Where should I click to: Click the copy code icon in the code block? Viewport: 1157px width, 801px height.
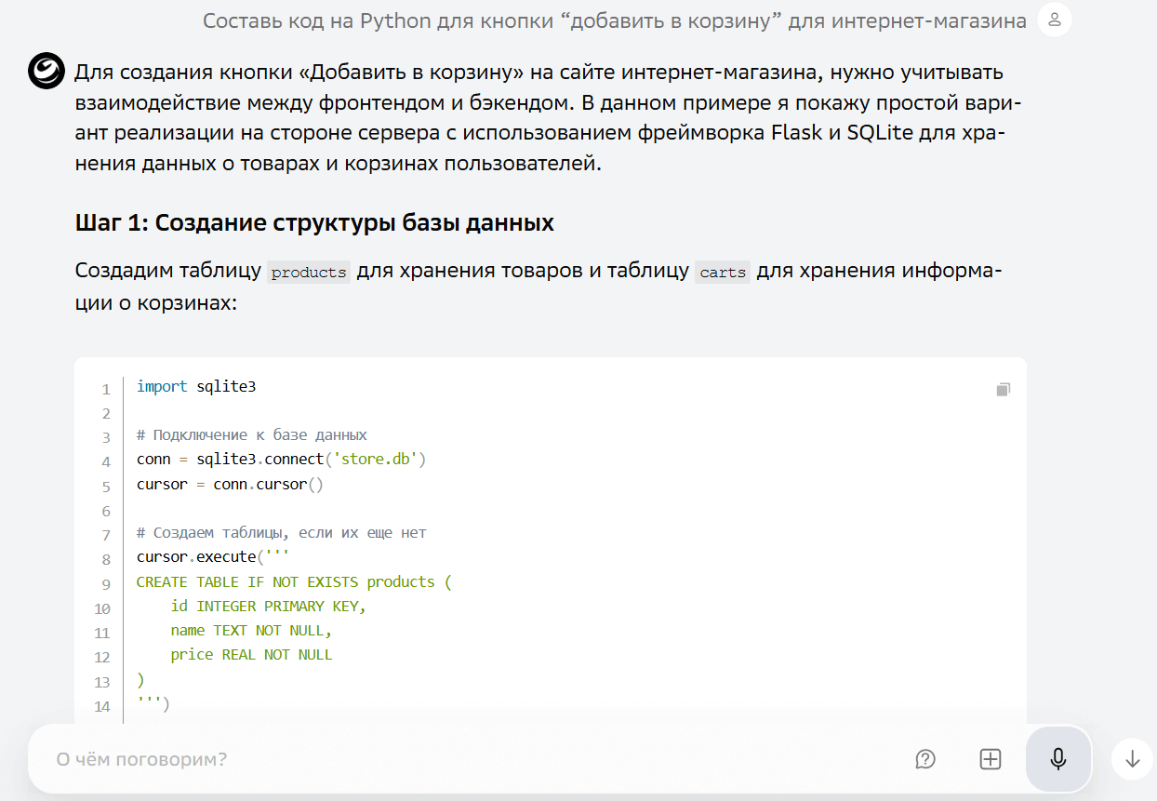pyautogui.click(x=1003, y=390)
